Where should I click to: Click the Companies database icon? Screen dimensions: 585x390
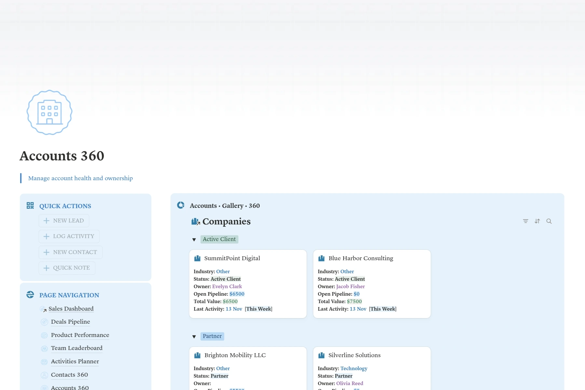[196, 222]
